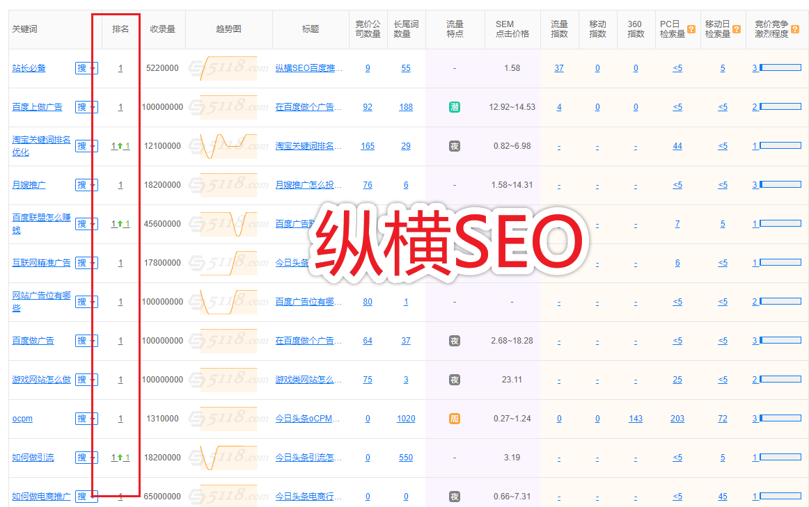
Task: Click the 周 badge on the ocpm row
Action: pyautogui.click(x=454, y=418)
